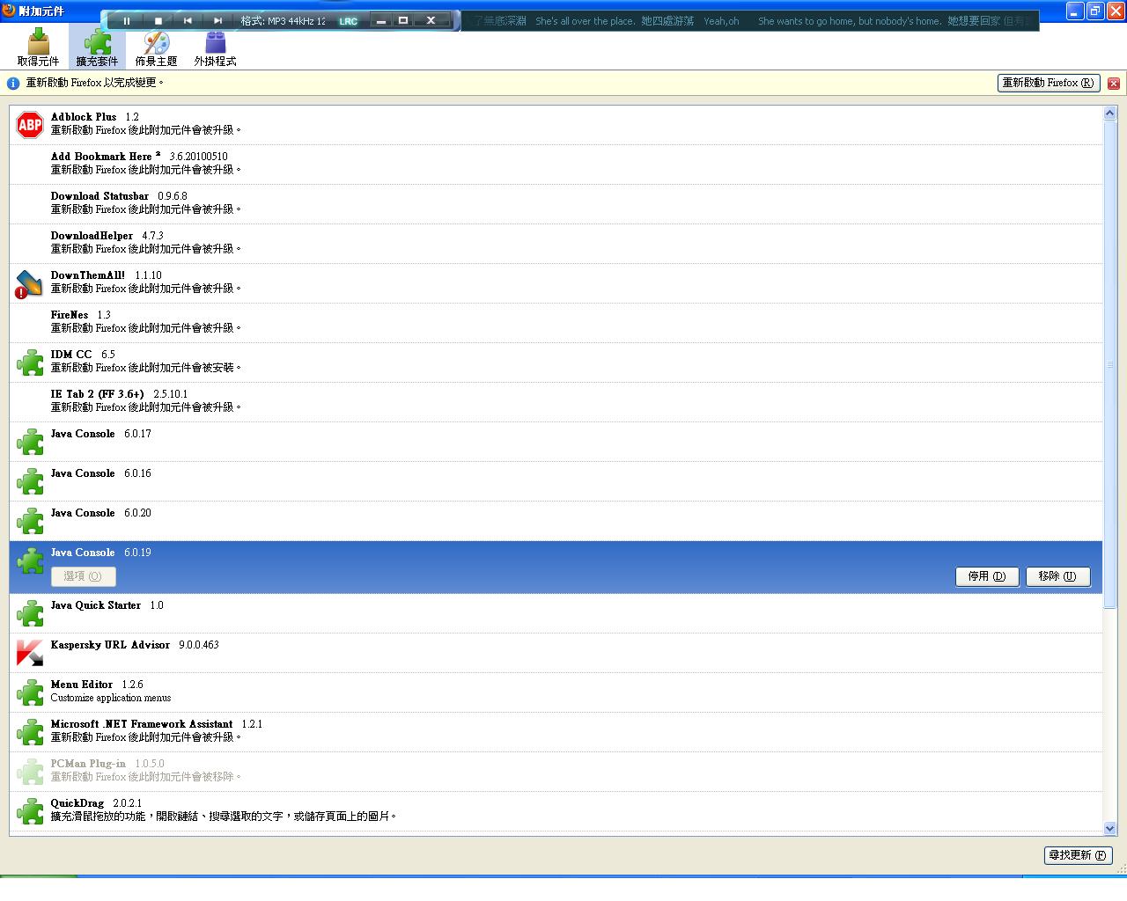Click the "Java Quick Starter" name

(96, 605)
